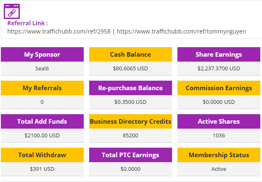The width and height of the screenshot is (262, 182).
Task: Click the Business Directory Credits header
Action: point(131,122)
